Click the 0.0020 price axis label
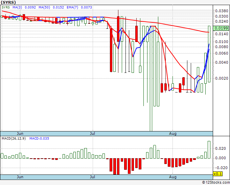The image size is (230, 185). 222,78
